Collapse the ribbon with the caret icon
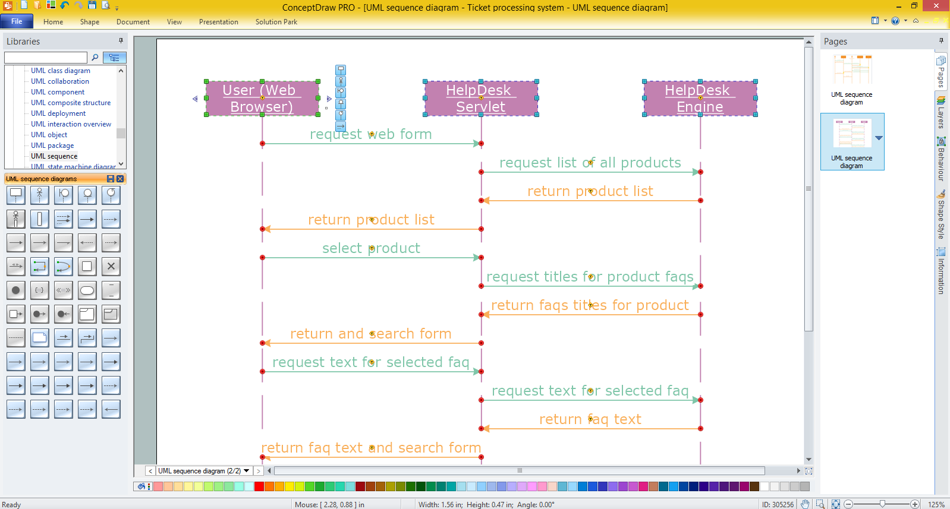 pyautogui.click(x=916, y=21)
